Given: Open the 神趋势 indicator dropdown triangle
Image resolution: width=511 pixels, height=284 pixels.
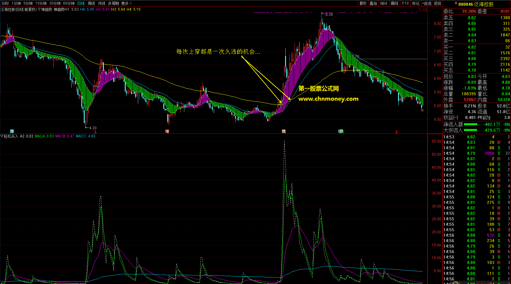Looking at the screenshot, I should (39, 9).
